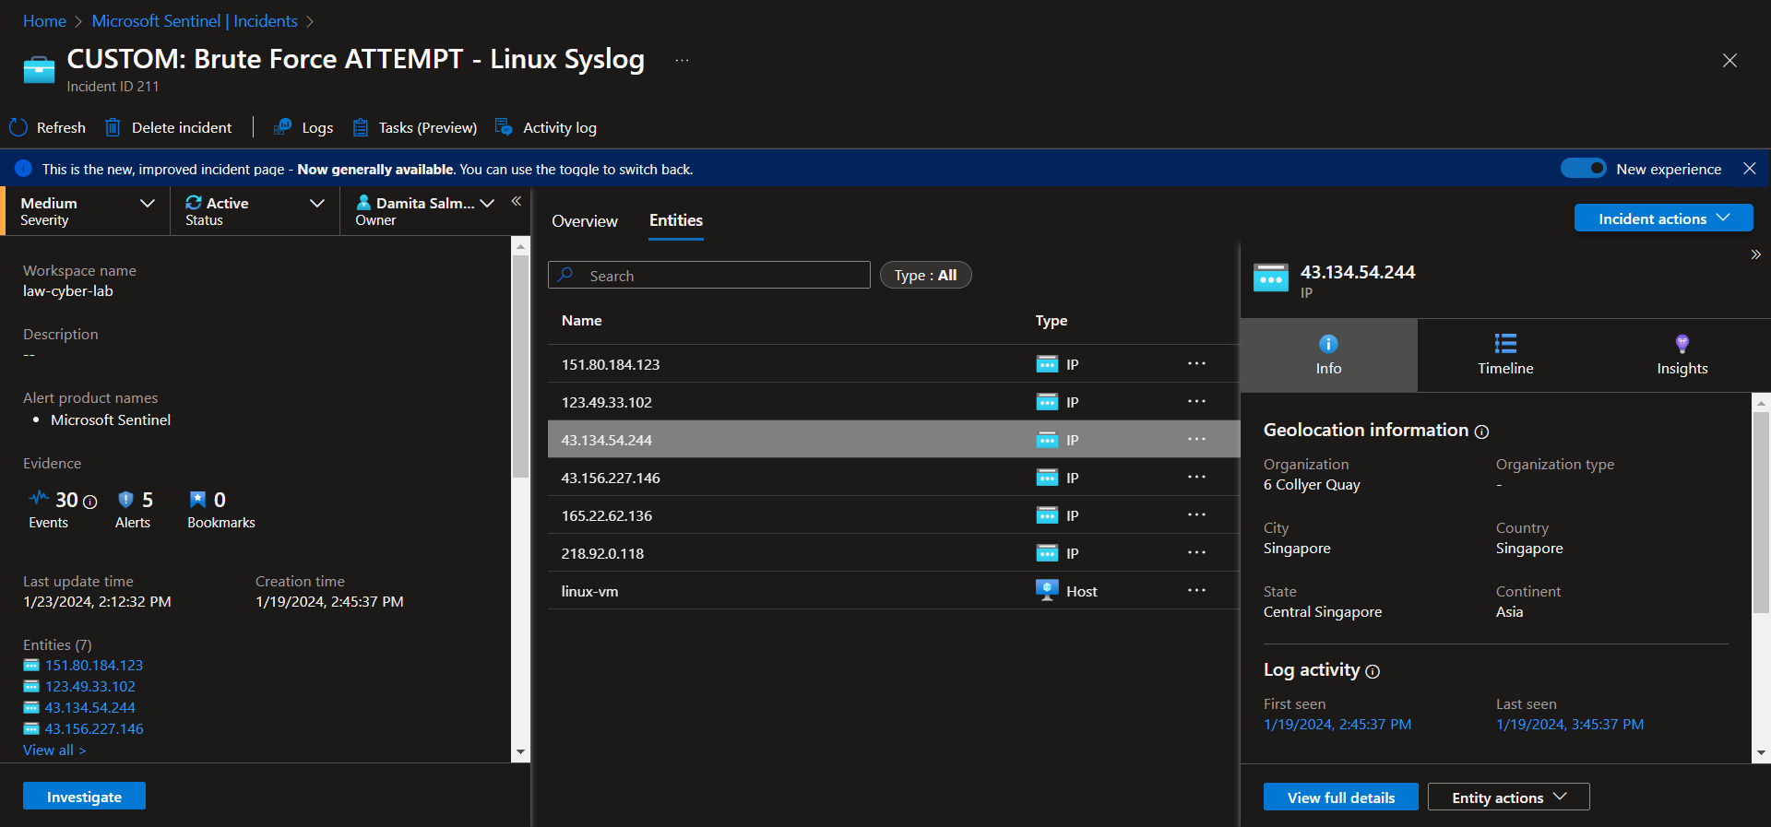
Task: Open row options for 151.80.184.123
Action: tap(1196, 363)
